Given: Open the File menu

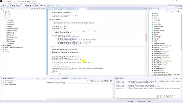Looking at the screenshot, I should 1,3.
